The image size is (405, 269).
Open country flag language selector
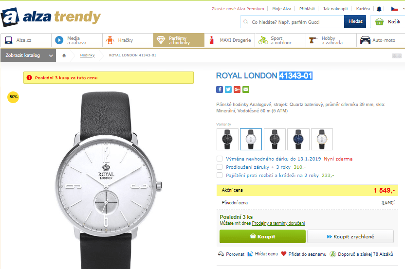point(394,9)
